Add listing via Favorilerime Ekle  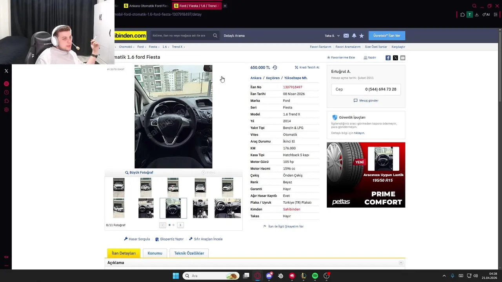click(x=341, y=58)
